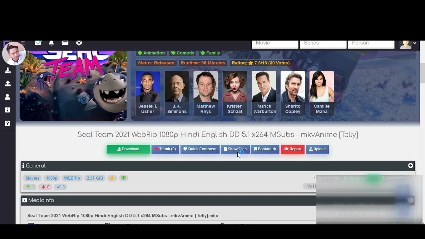Click the torrent title heading text

click(218, 134)
